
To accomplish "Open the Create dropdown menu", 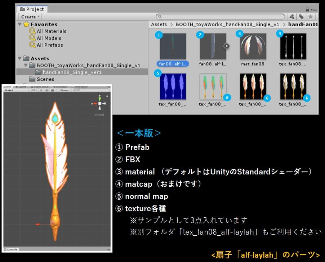I will (x=30, y=17).
